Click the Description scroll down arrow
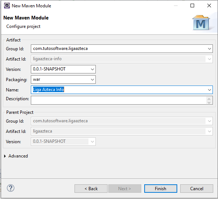This screenshot has width=218, height=199. [209, 102]
